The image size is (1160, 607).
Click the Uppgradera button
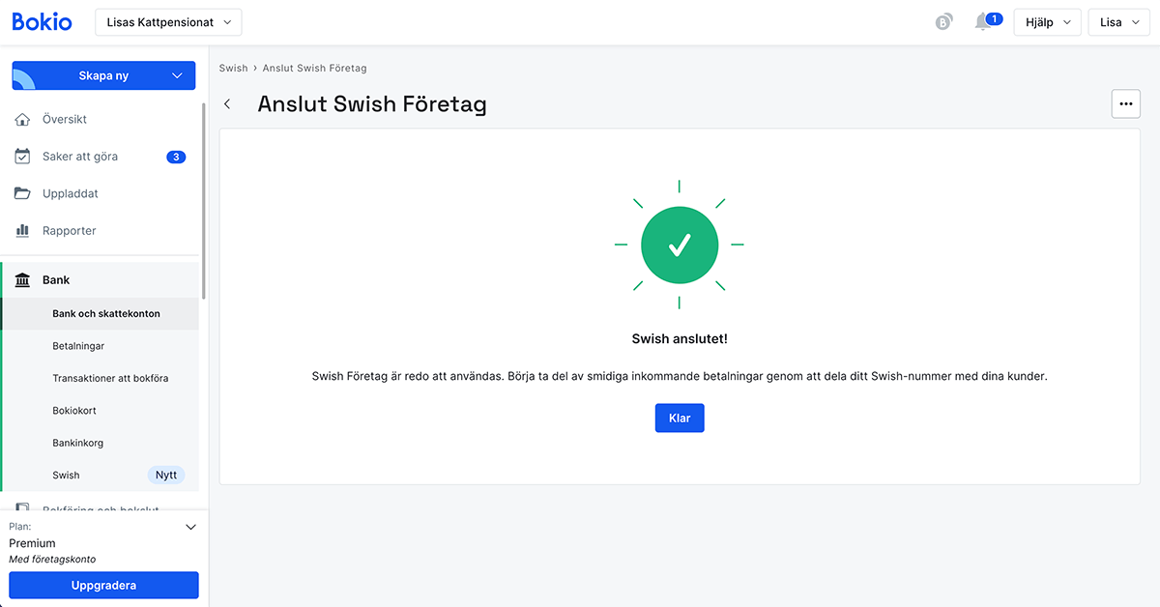103,585
